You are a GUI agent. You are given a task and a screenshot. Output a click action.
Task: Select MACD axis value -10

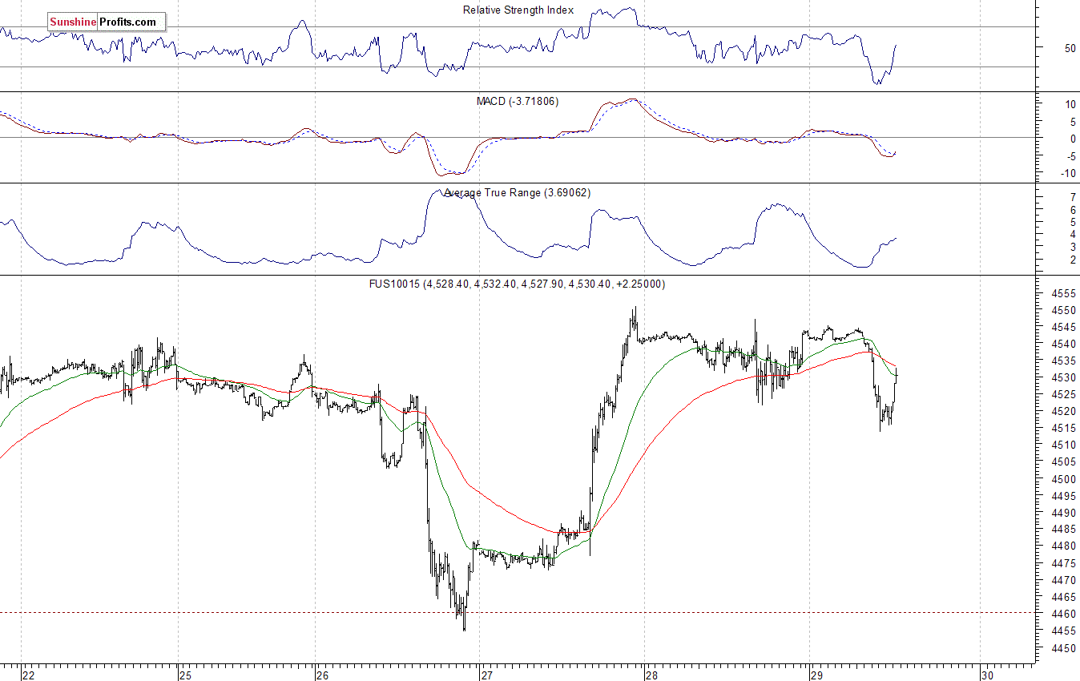(x=1068, y=173)
